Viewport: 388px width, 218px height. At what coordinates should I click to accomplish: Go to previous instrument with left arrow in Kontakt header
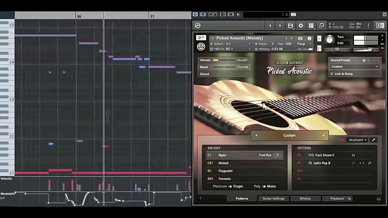click(x=270, y=25)
